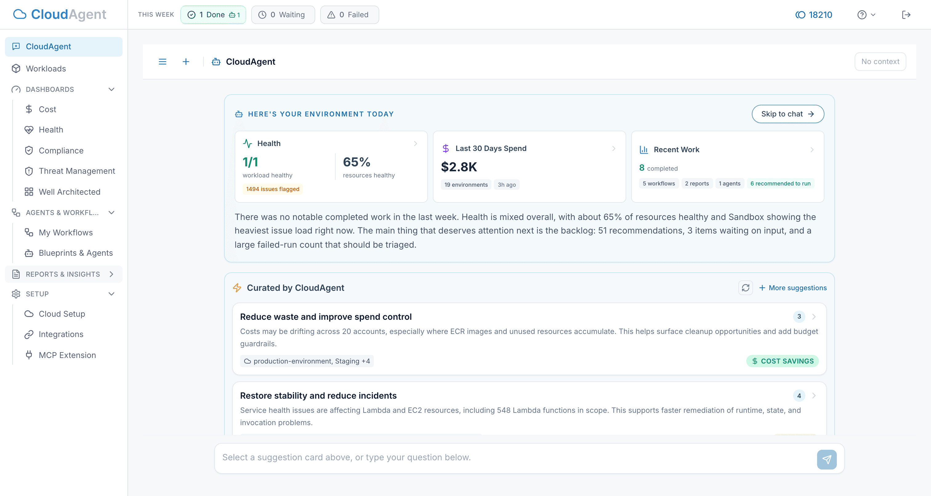Open Workloads in the sidebar
Screen dimensions: 931x496
click(46, 69)
